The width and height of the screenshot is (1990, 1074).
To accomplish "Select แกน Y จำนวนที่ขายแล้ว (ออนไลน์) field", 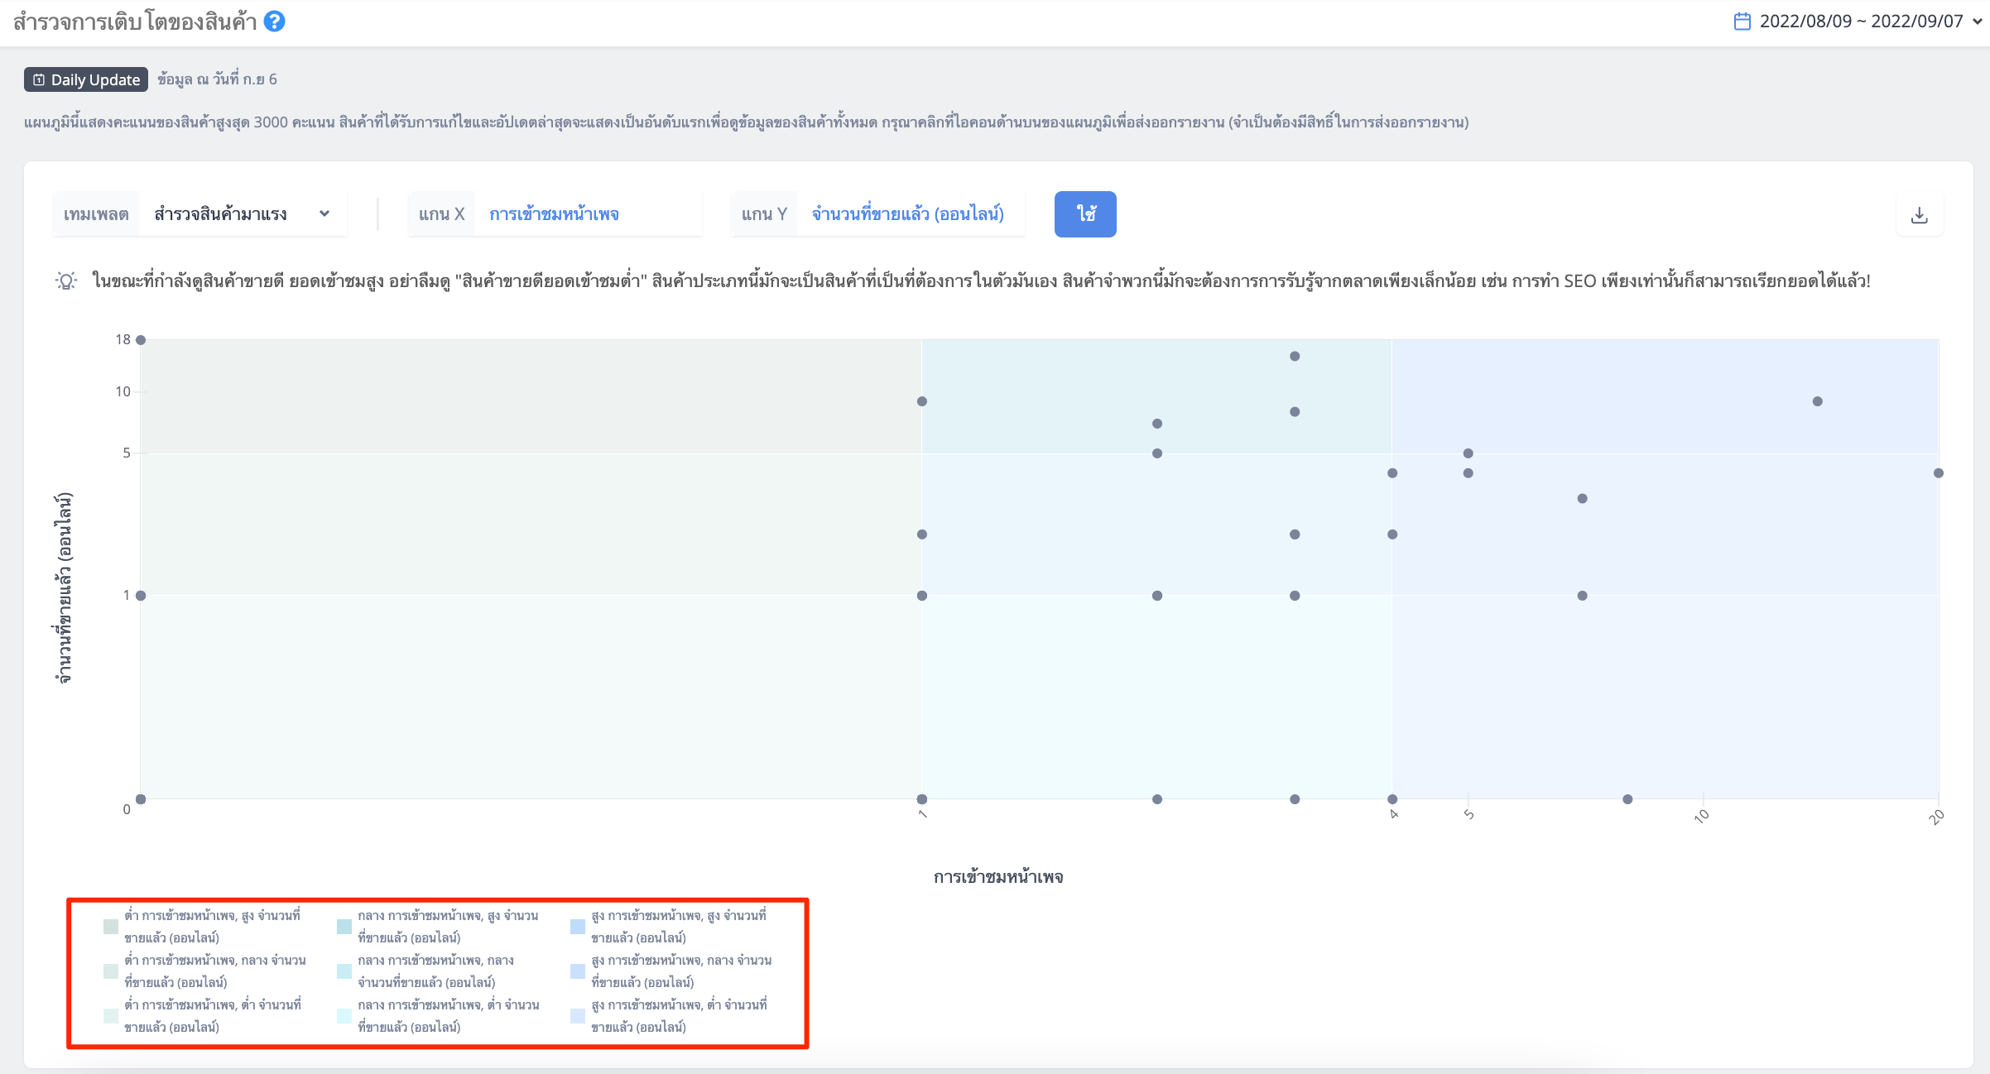I will pos(877,214).
